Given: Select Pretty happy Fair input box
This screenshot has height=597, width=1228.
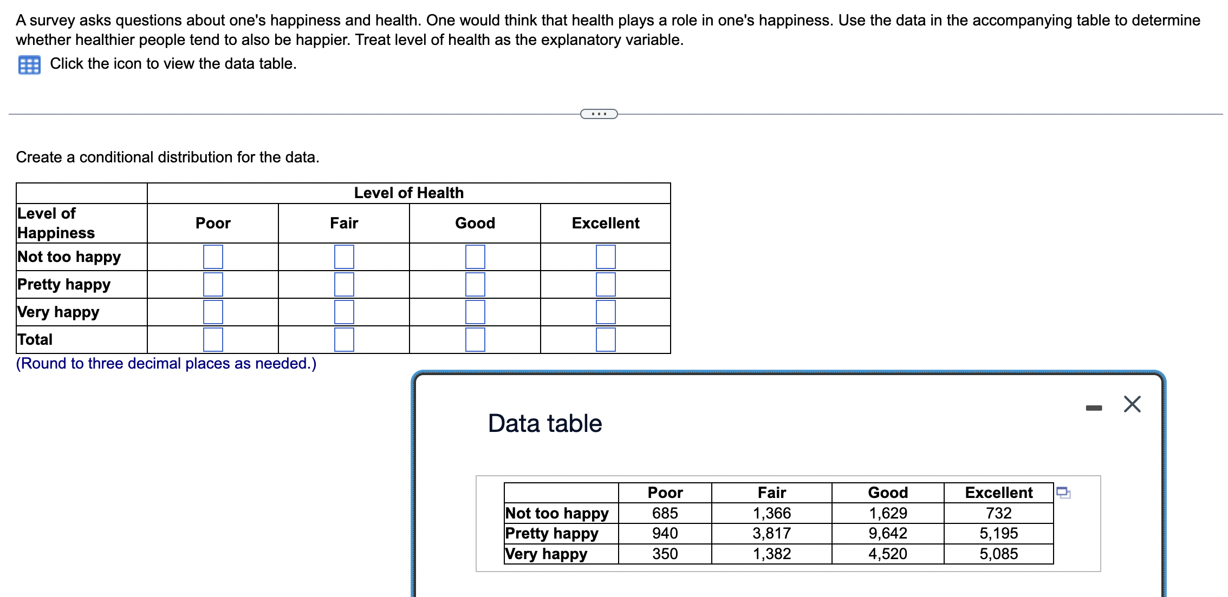Looking at the screenshot, I should [344, 284].
